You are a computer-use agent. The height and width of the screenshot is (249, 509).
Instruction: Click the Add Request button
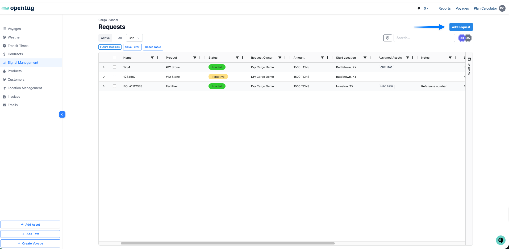pos(461,27)
